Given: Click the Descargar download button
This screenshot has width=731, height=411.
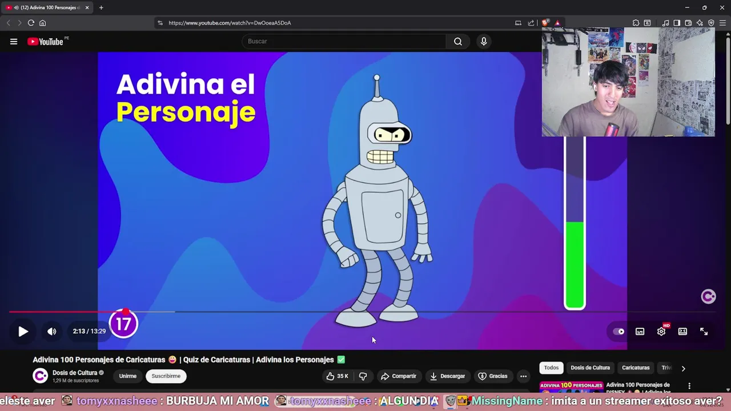Looking at the screenshot, I should pos(448,376).
